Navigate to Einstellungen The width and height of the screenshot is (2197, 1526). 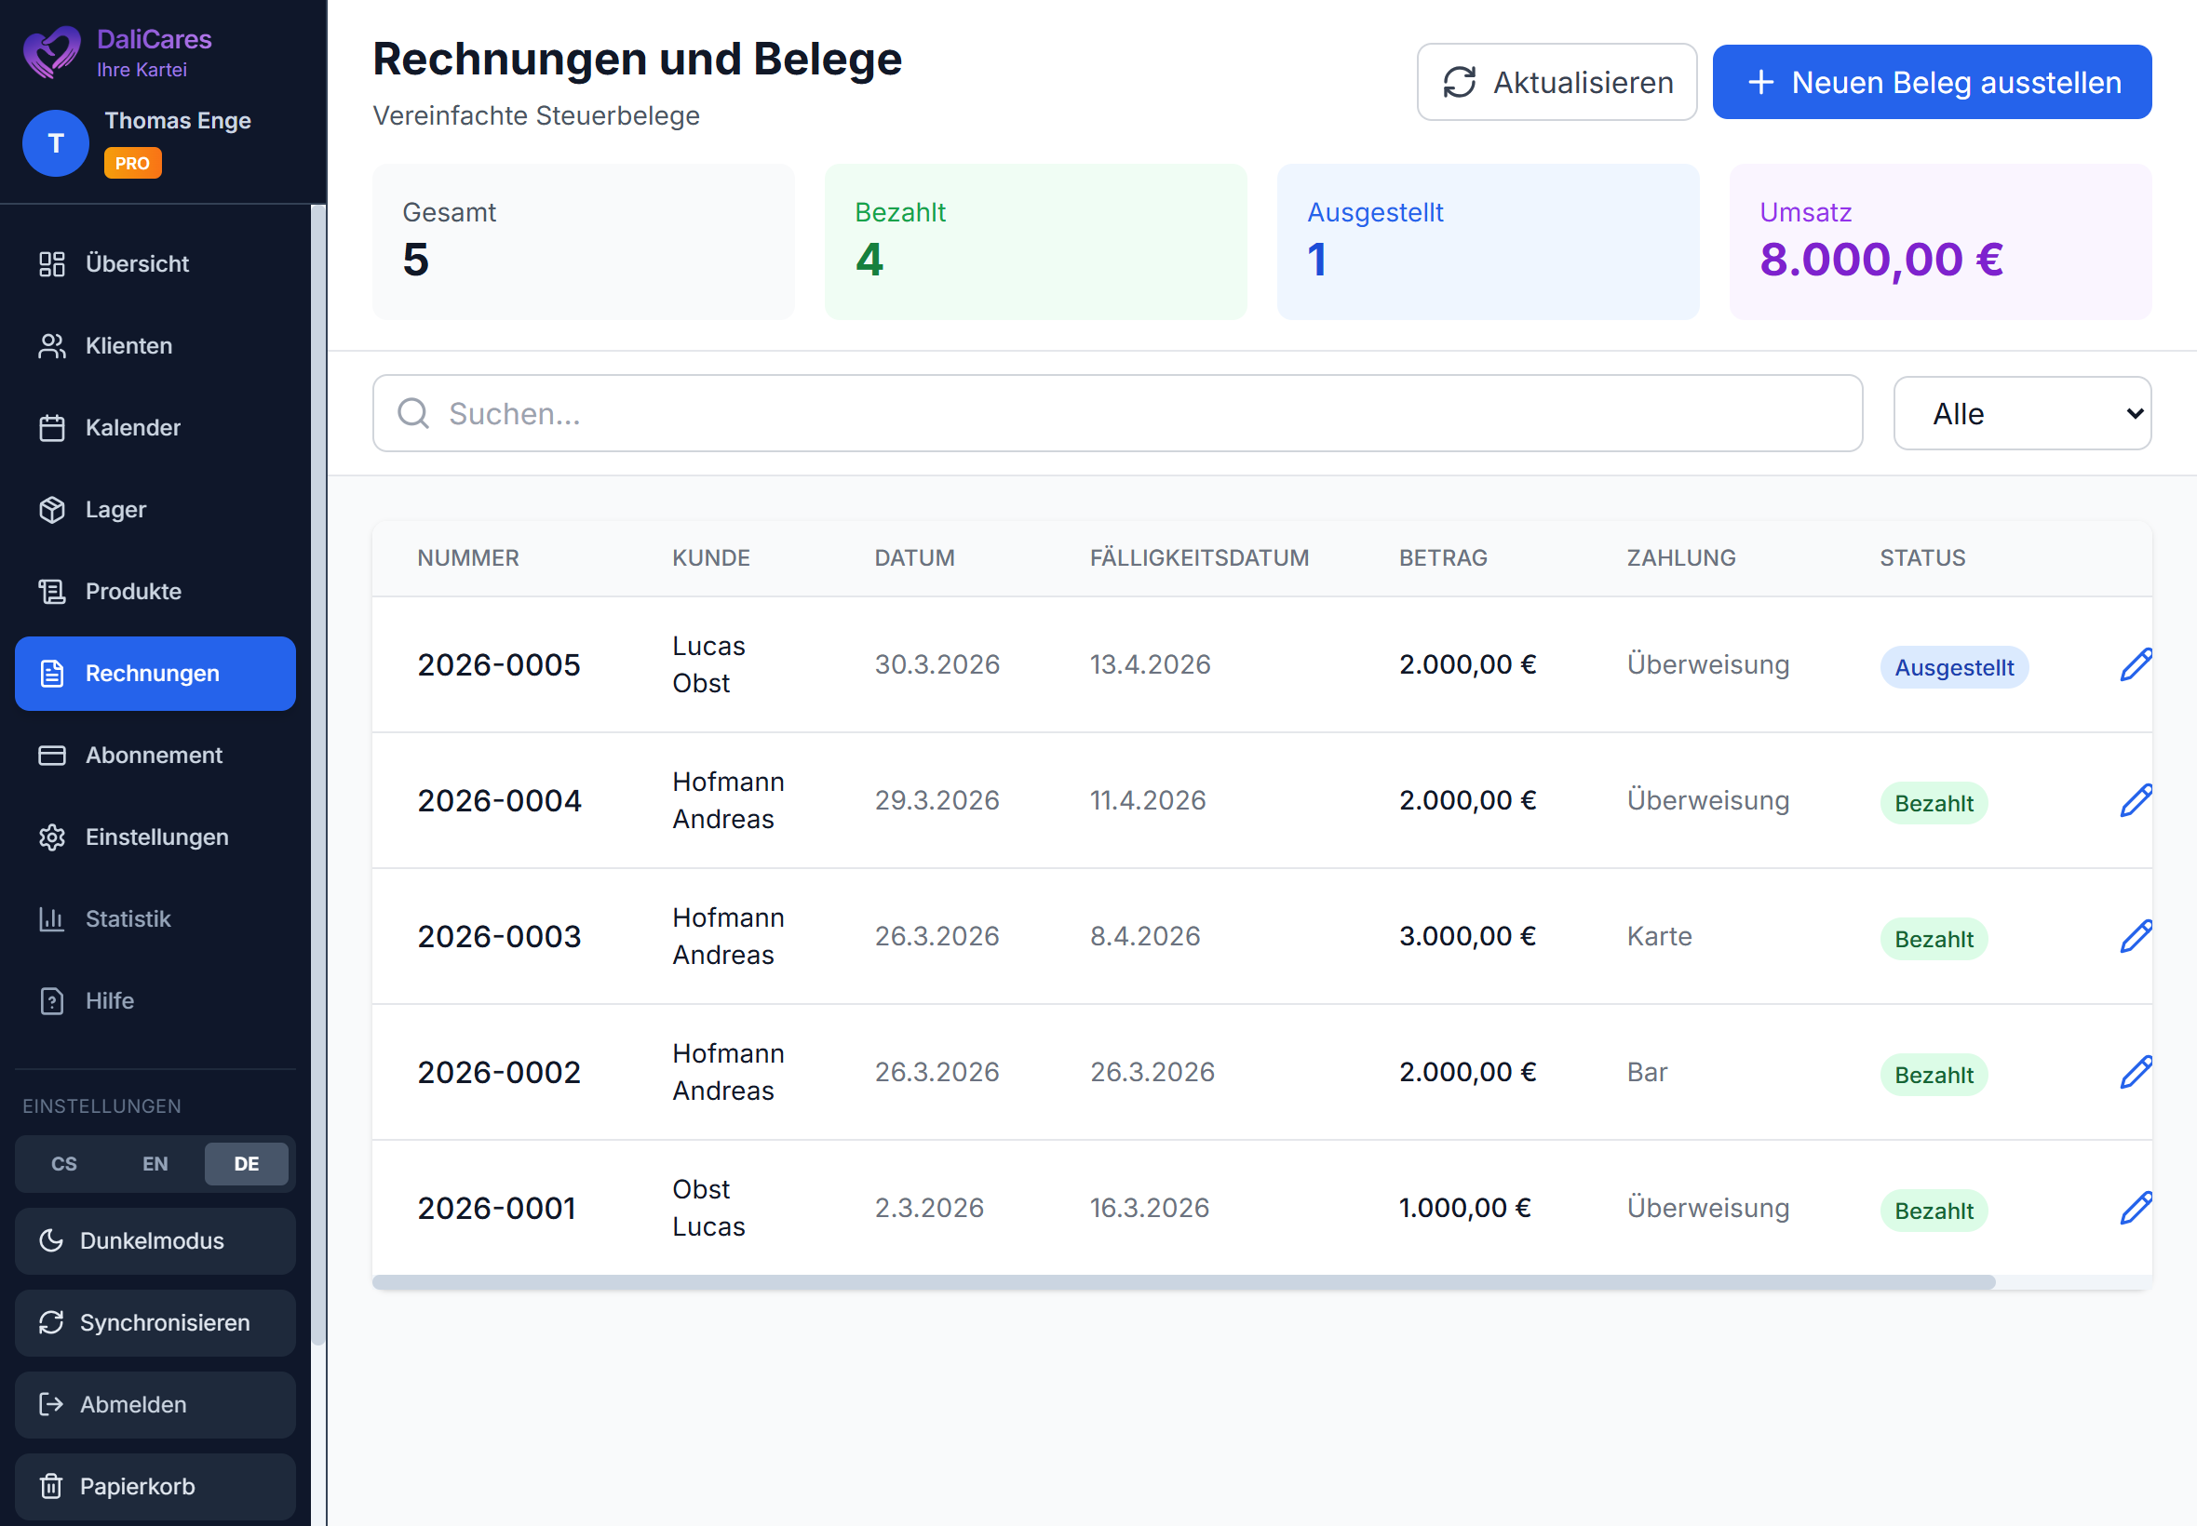tap(155, 837)
